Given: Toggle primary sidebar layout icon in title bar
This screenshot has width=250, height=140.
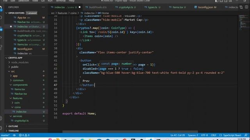Looking at the screenshot, I should coord(217,1).
